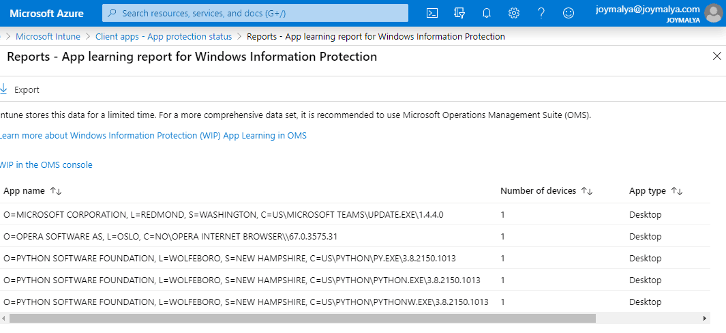This screenshot has height=333, width=726.
Task: Sort by App name arrows
Action: tap(56, 191)
